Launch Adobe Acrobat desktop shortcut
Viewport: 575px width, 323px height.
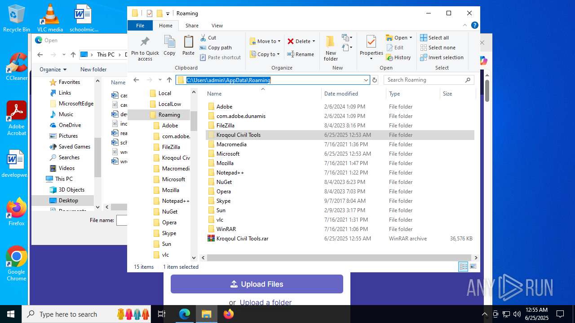[x=17, y=118]
